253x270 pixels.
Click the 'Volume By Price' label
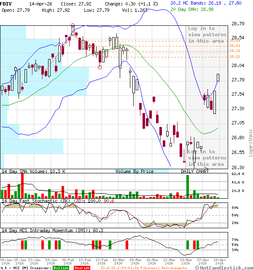point(135,171)
